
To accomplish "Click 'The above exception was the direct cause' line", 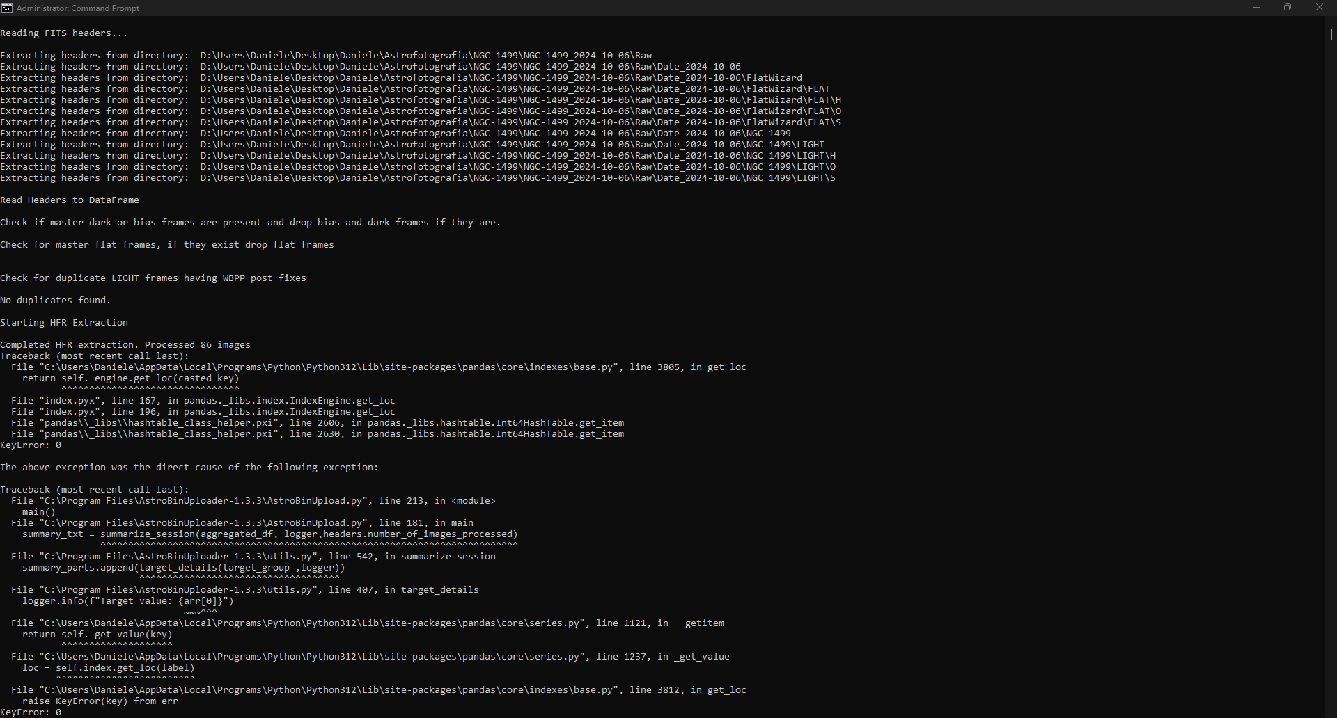I will tap(189, 468).
